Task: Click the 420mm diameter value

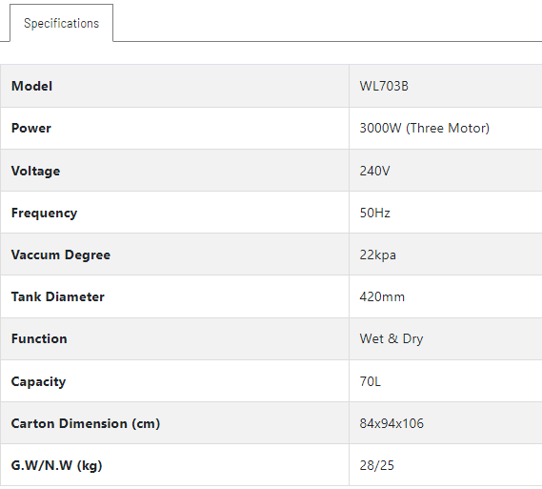Action: pos(382,297)
